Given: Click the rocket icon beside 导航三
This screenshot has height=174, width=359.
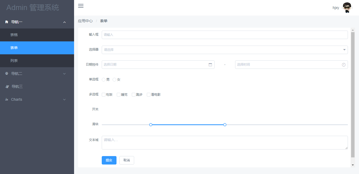Looking at the screenshot, I should pos(7,86).
